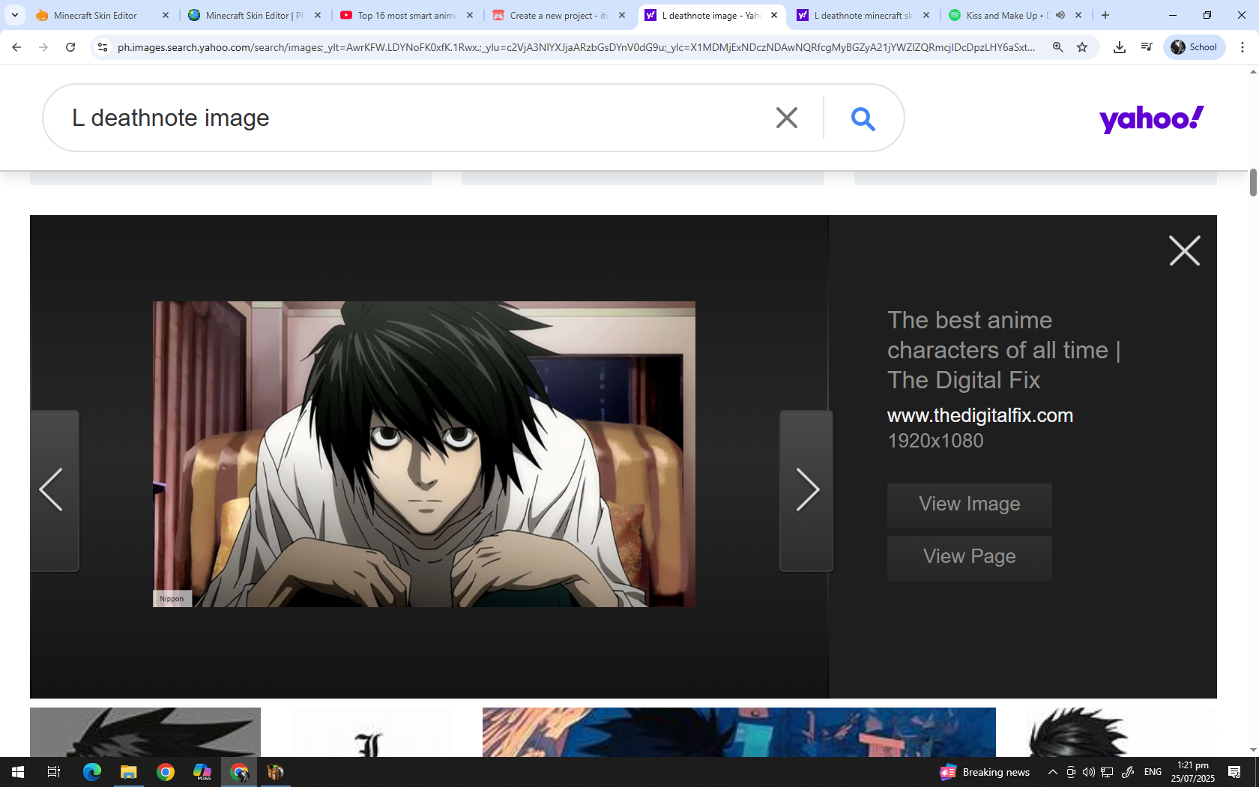Close the 'Create a new project' tab
Image resolution: width=1259 pixels, height=787 pixels.
click(622, 15)
